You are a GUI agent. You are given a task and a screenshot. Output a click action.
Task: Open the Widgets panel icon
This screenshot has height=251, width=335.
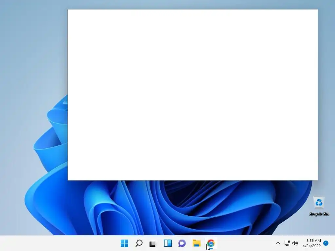[x=168, y=243]
